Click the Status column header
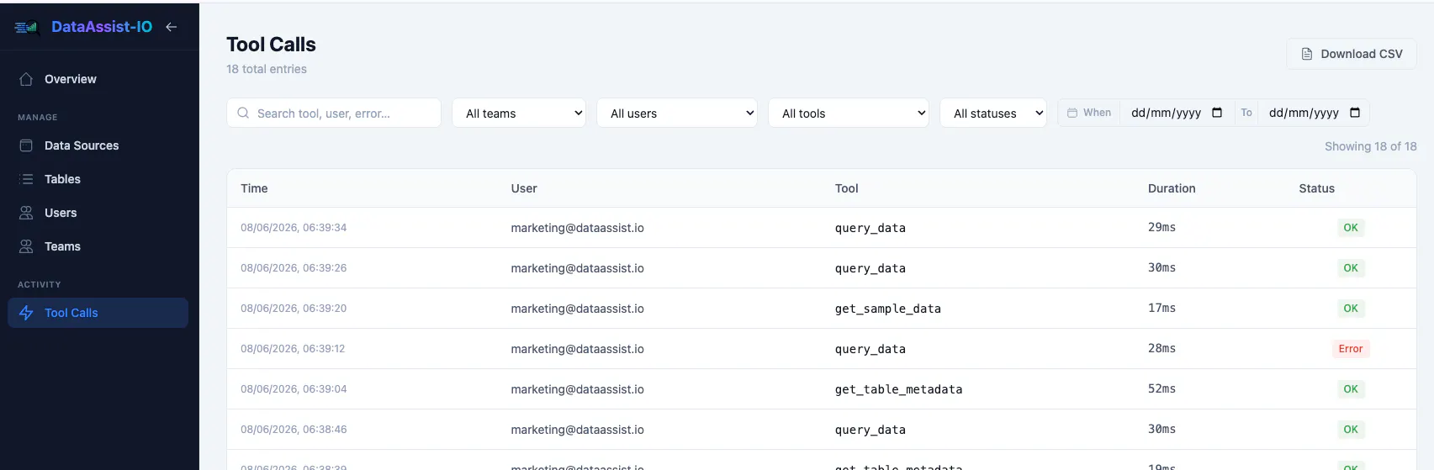Image resolution: width=1434 pixels, height=470 pixels. [1317, 188]
